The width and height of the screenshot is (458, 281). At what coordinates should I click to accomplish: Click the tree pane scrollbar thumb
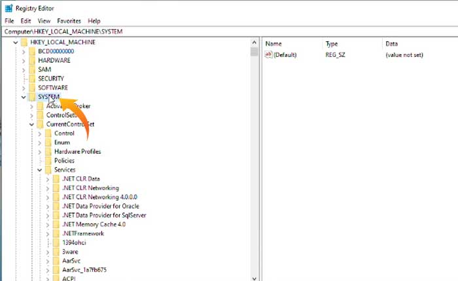[254, 52]
